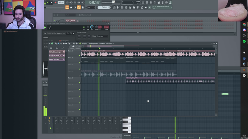
Task: Select the playlist slice tool
Action: [x=69, y=44]
